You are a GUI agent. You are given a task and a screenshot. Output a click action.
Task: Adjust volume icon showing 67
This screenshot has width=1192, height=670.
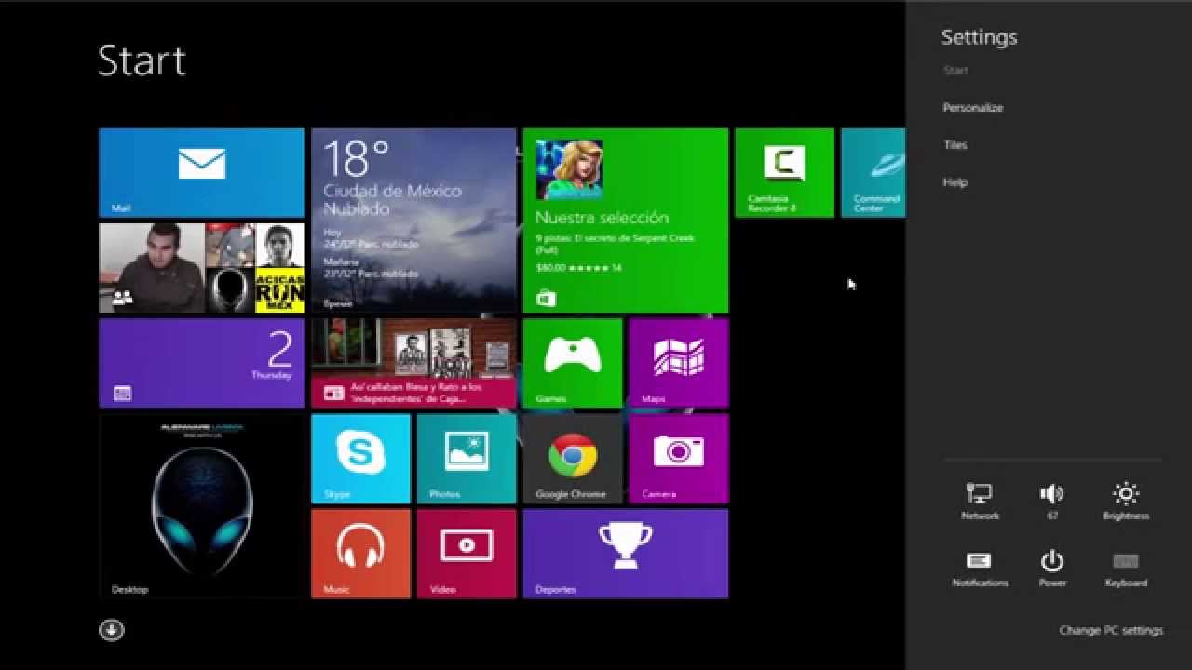(x=1052, y=502)
